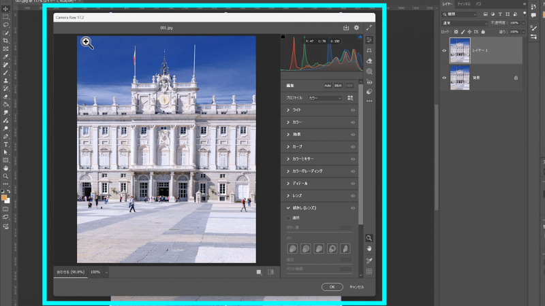Open the zoom percentage dropdown arrow
The height and width of the screenshot is (306, 545).
(x=106, y=273)
